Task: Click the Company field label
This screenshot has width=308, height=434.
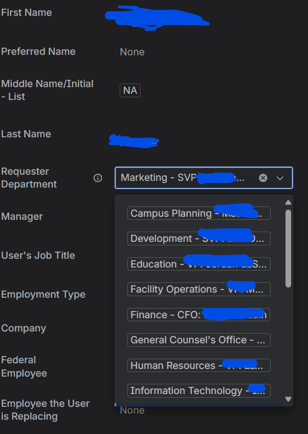Action: click(24, 328)
